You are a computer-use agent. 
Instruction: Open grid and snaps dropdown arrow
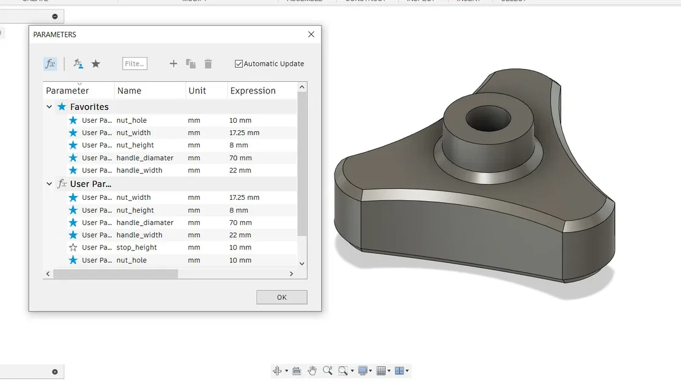389,371
